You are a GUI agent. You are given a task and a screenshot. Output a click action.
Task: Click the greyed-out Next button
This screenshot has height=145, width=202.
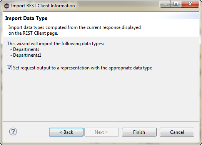(x=102, y=132)
